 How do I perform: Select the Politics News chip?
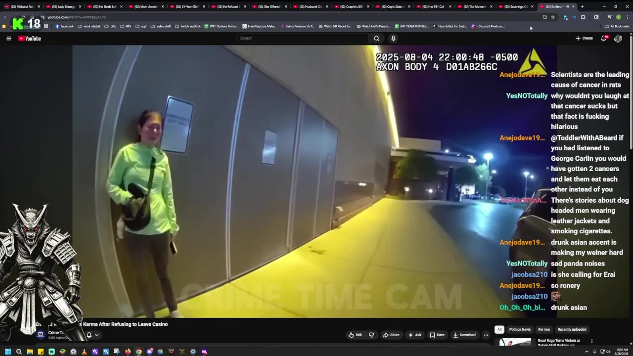tap(520, 329)
